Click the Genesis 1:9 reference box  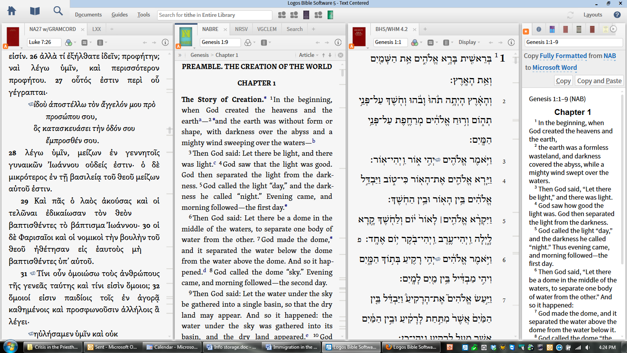[220, 42]
